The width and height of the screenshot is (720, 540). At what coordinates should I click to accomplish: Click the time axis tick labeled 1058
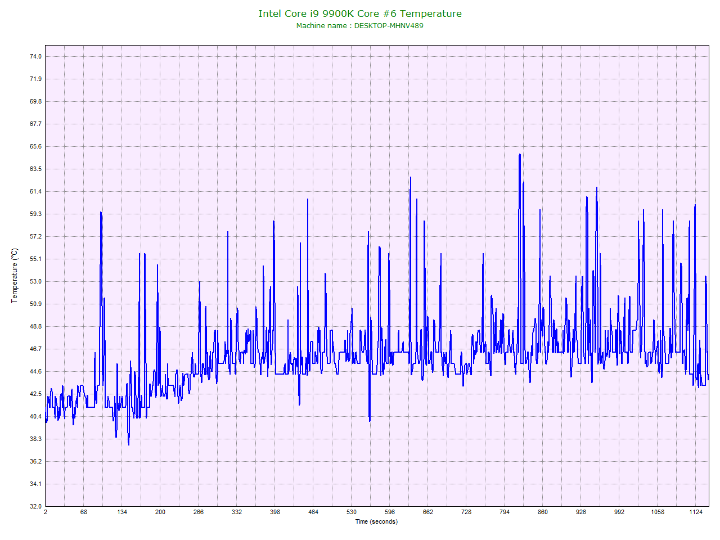[x=658, y=512]
